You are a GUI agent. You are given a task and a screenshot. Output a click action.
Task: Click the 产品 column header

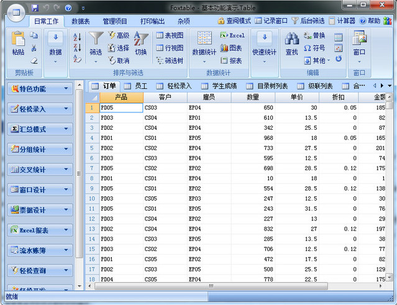121,98
